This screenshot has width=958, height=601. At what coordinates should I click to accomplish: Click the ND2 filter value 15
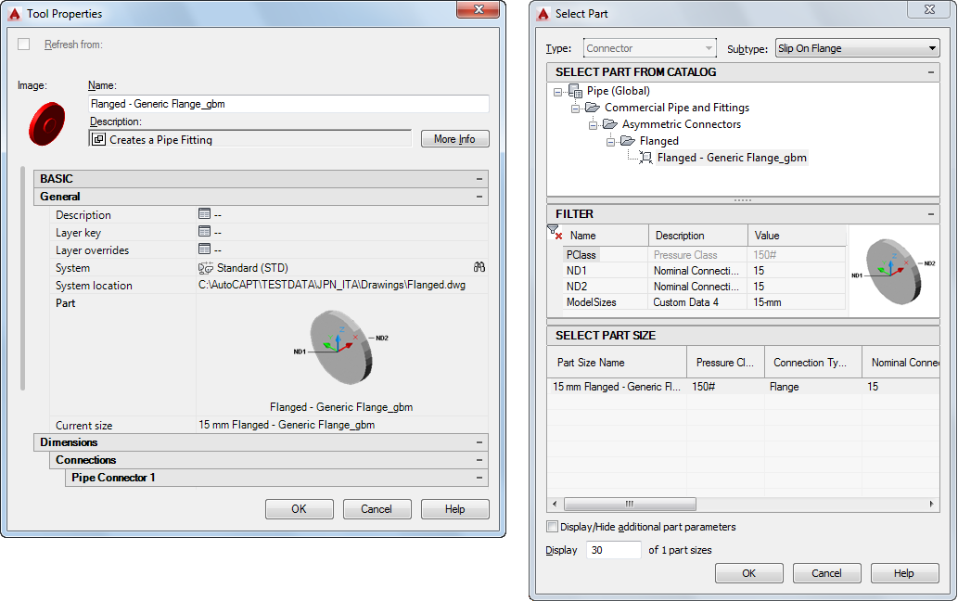coord(797,287)
